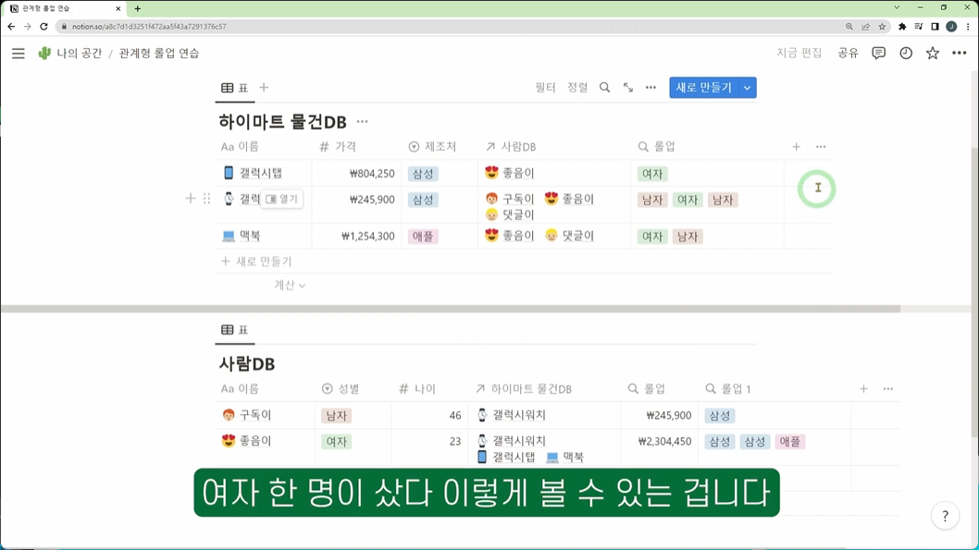Expand the 계산 calculation dropdown
Viewport: 979px width, 550px height.
tap(290, 285)
